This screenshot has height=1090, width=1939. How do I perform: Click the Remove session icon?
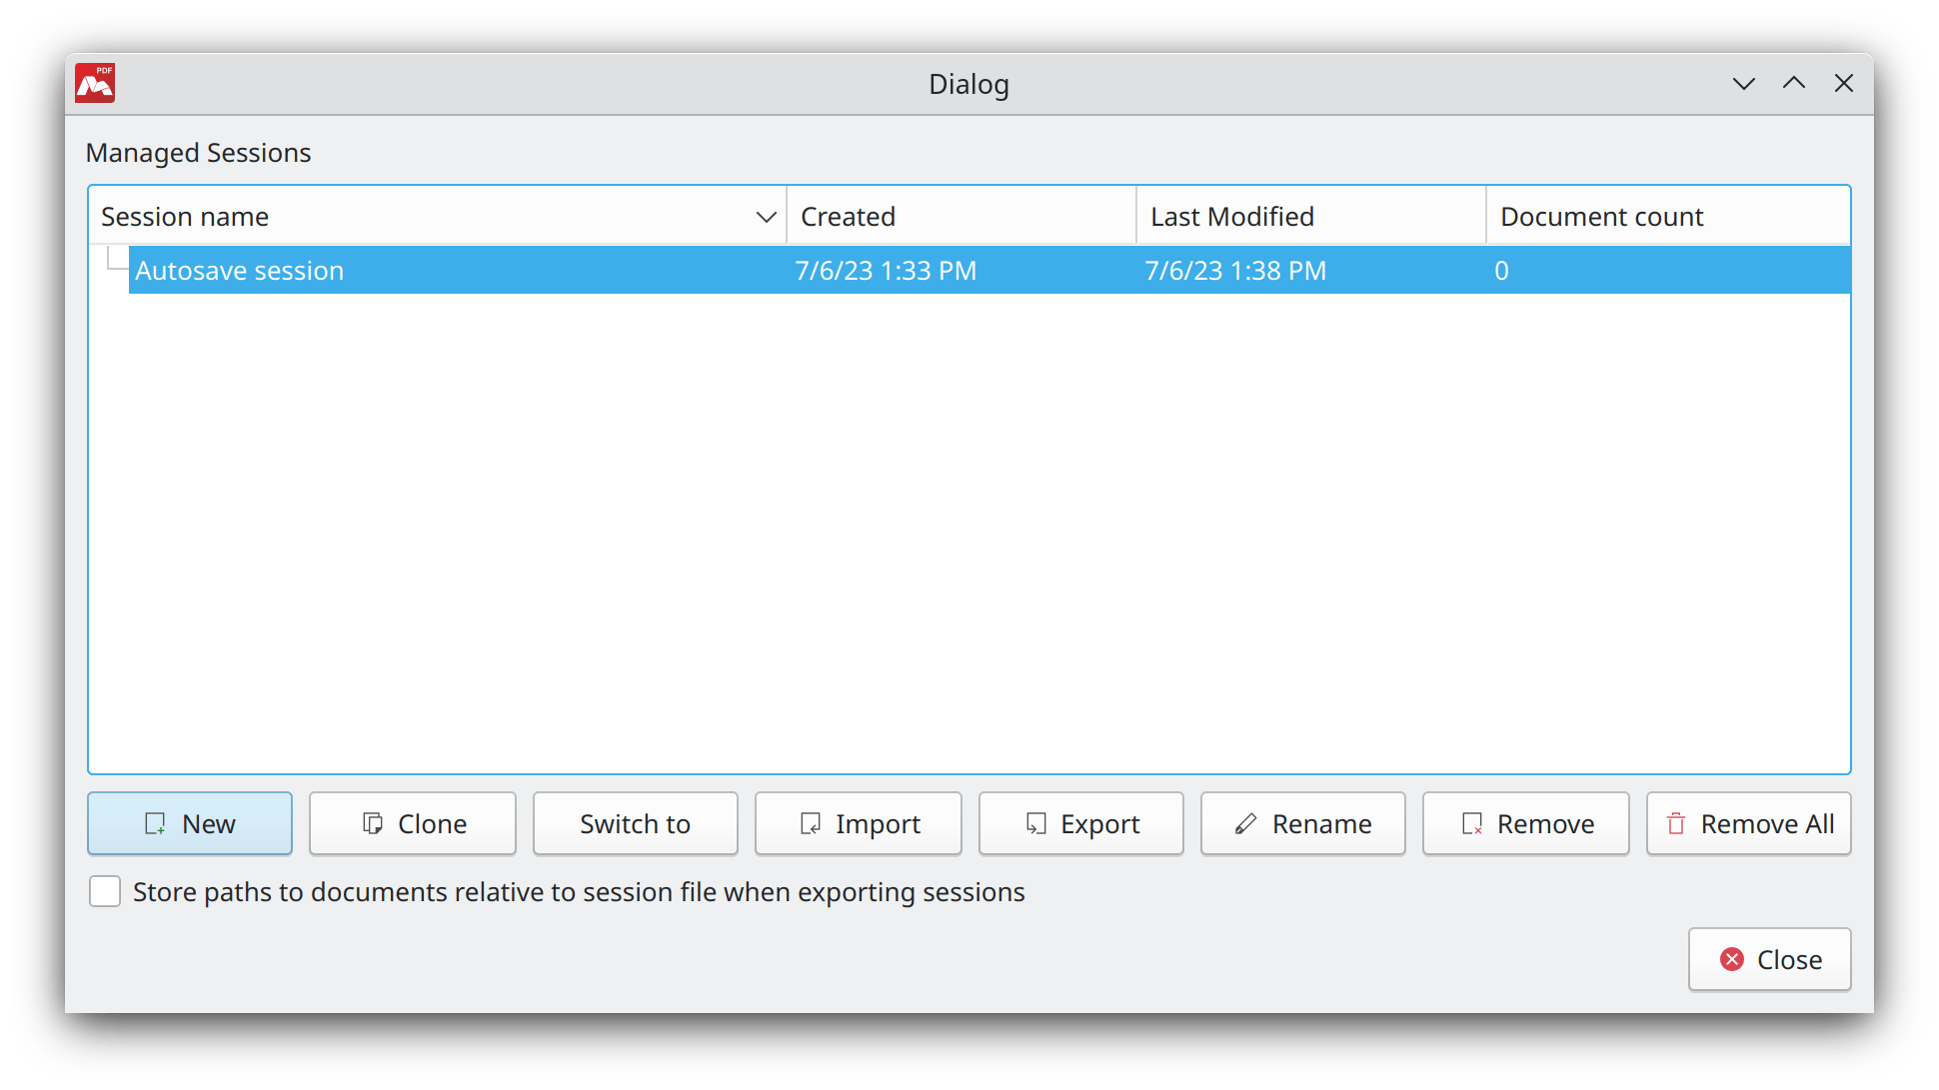tap(1472, 824)
